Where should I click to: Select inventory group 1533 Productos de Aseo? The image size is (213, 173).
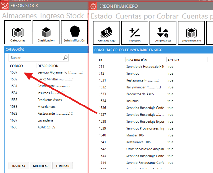140,94
